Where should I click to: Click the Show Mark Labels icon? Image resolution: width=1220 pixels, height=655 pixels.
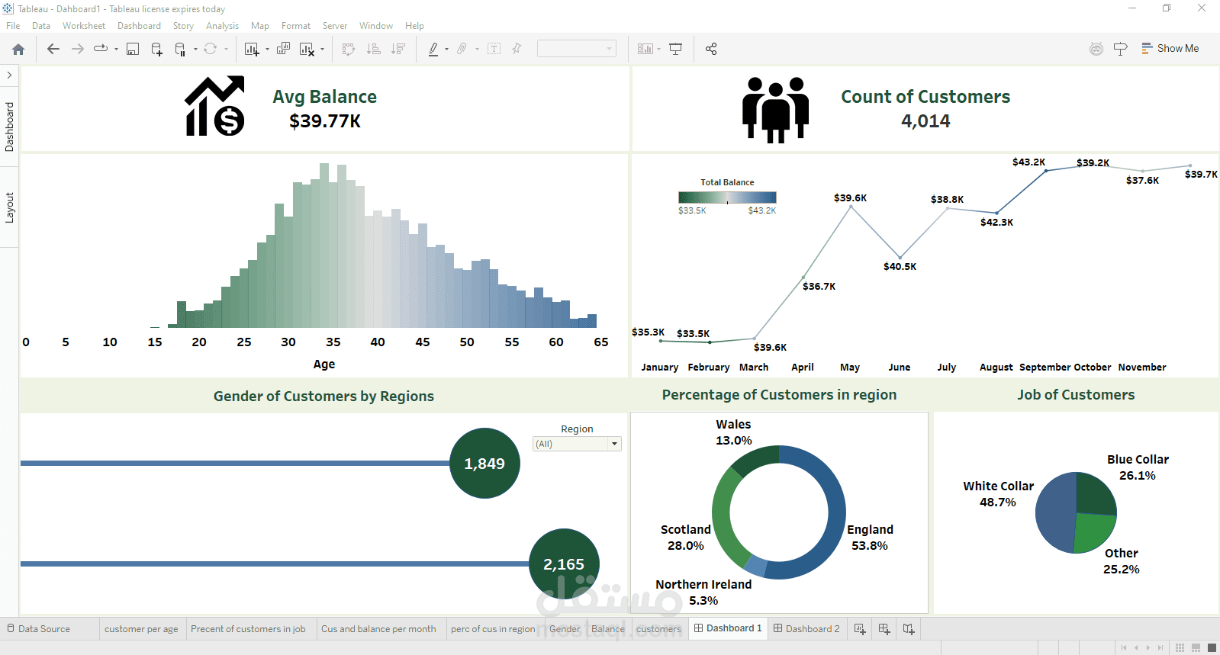click(494, 49)
